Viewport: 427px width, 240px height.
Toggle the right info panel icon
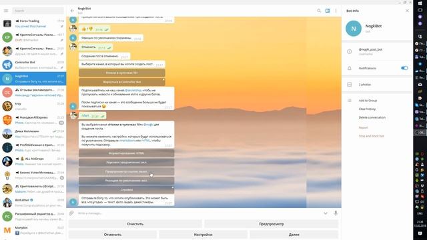pos(328,11)
